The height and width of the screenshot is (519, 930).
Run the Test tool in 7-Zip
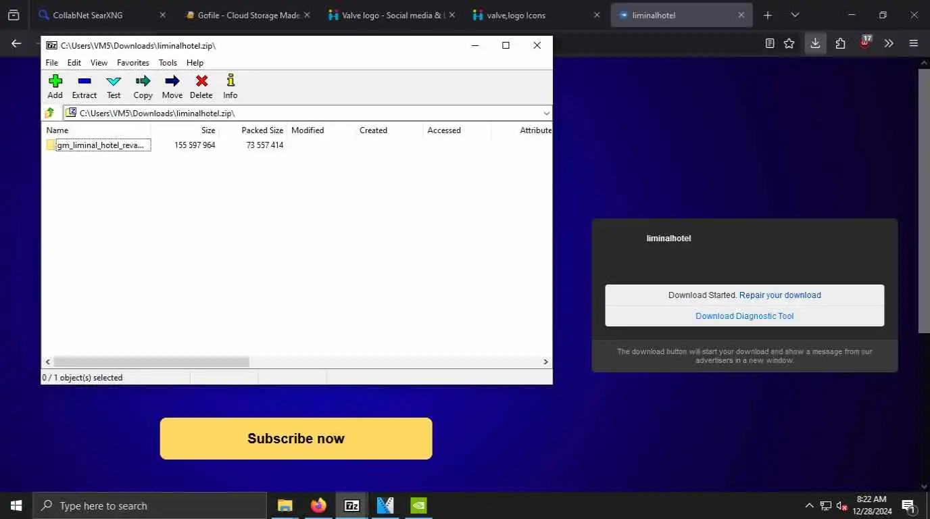(x=114, y=86)
